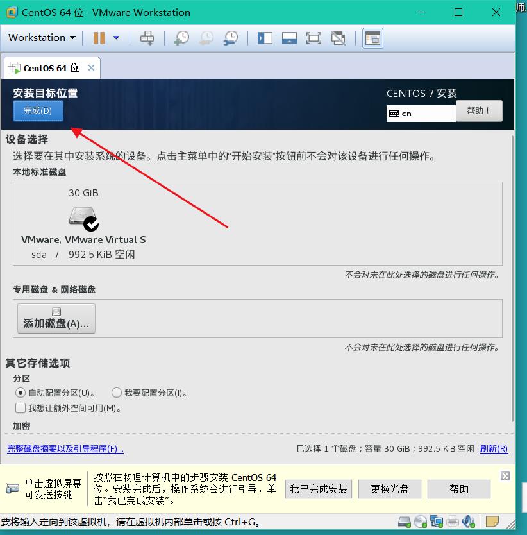This screenshot has height=535, width=527.
Task: Select 自动配置分区(U) radio button
Action: [x=20, y=393]
